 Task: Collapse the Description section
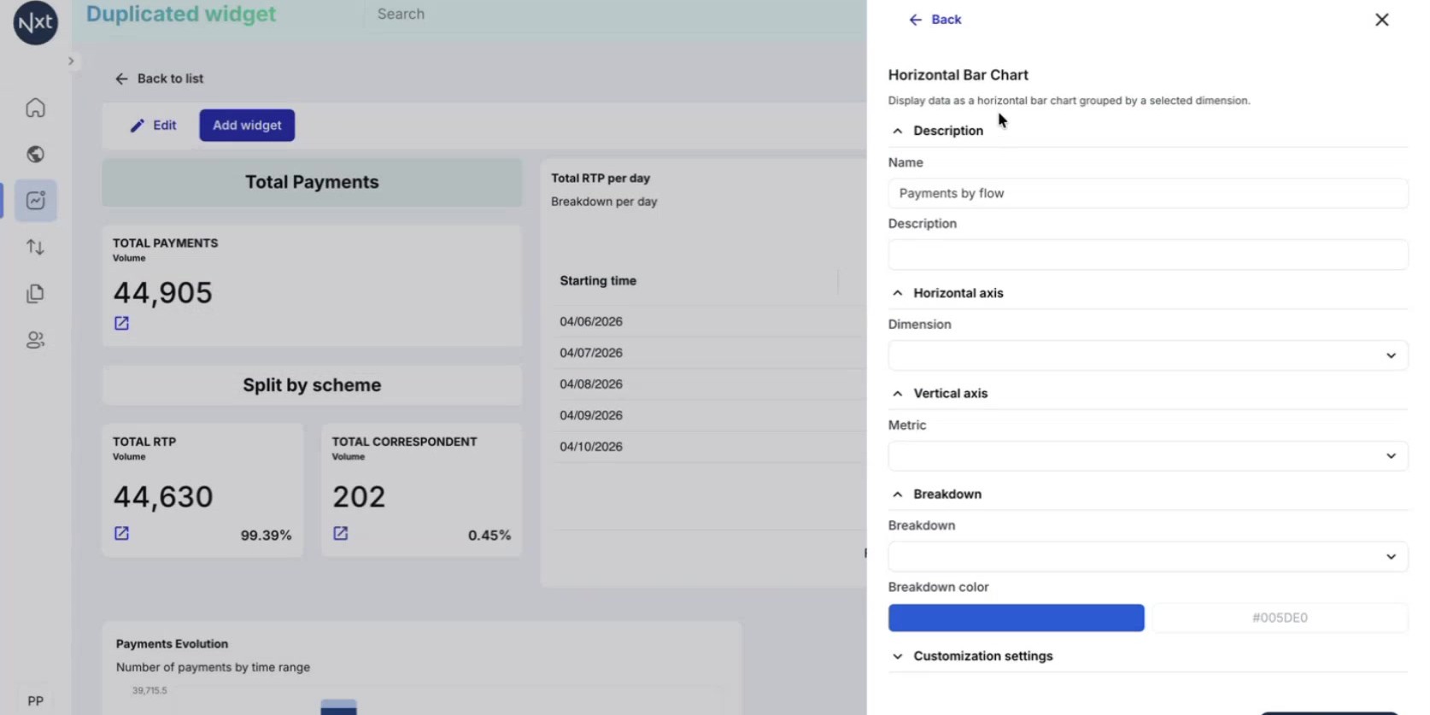(x=897, y=131)
